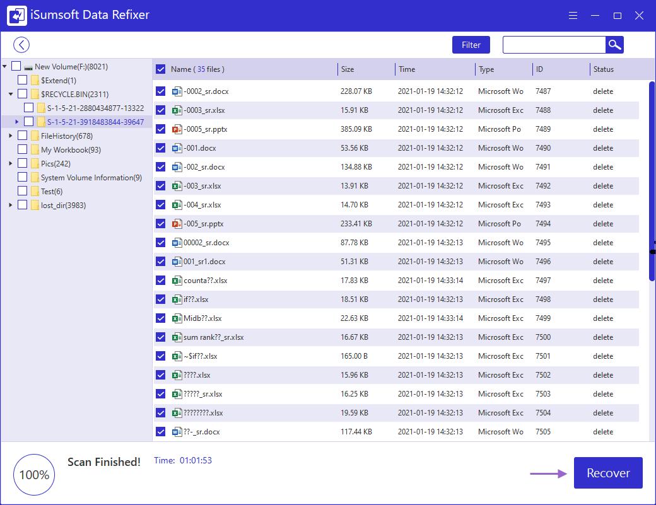This screenshot has height=505, width=656.
Task: Sort the file list by Status column
Action: [x=603, y=69]
